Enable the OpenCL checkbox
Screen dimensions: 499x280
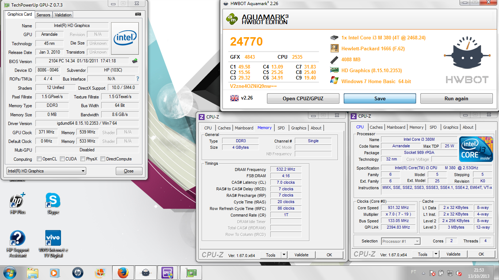coord(39,159)
